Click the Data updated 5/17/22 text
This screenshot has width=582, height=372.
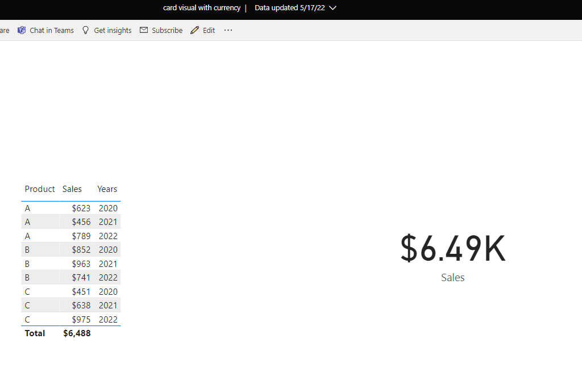(x=289, y=8)
